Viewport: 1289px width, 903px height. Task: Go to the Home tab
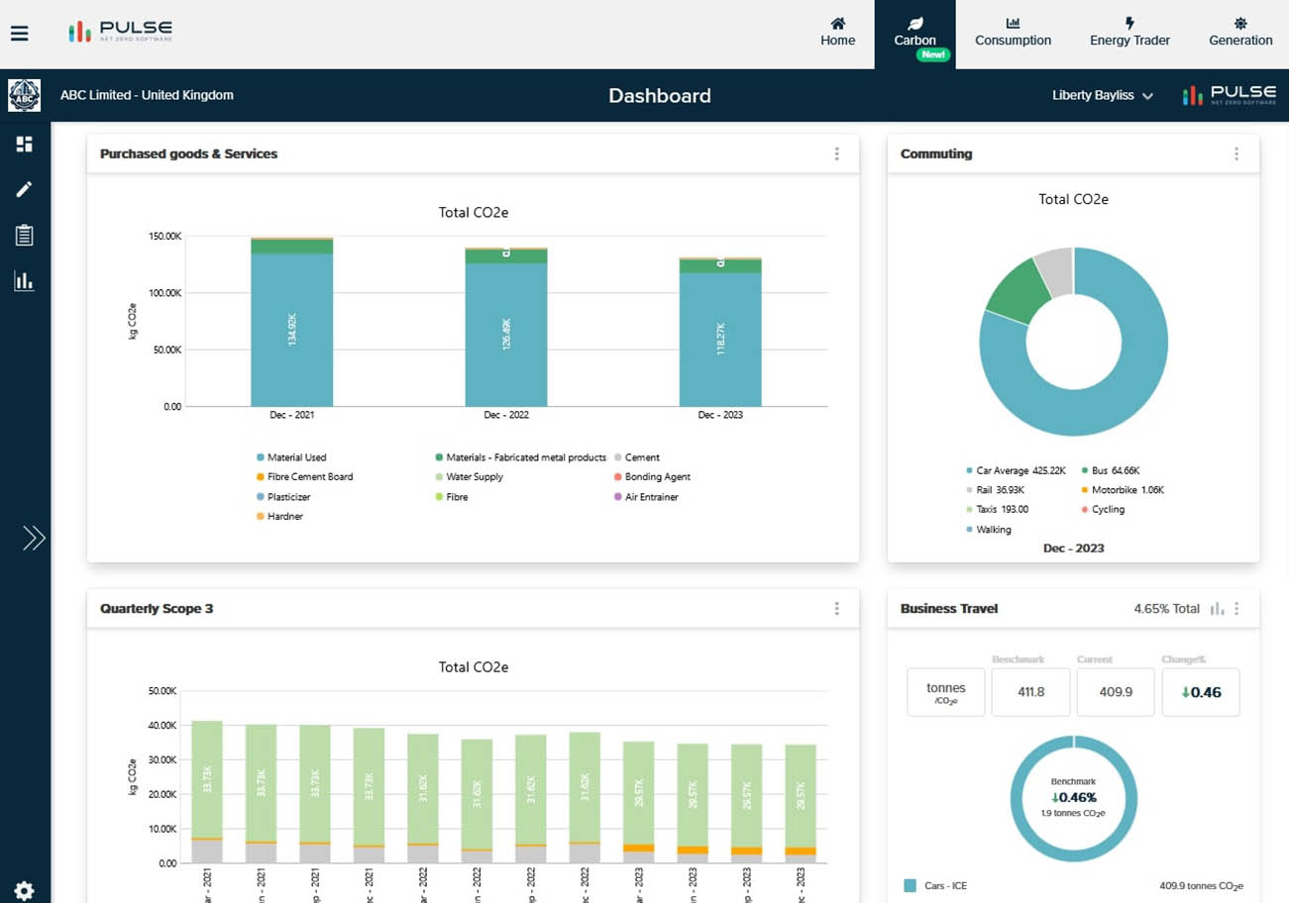(837, 32)
